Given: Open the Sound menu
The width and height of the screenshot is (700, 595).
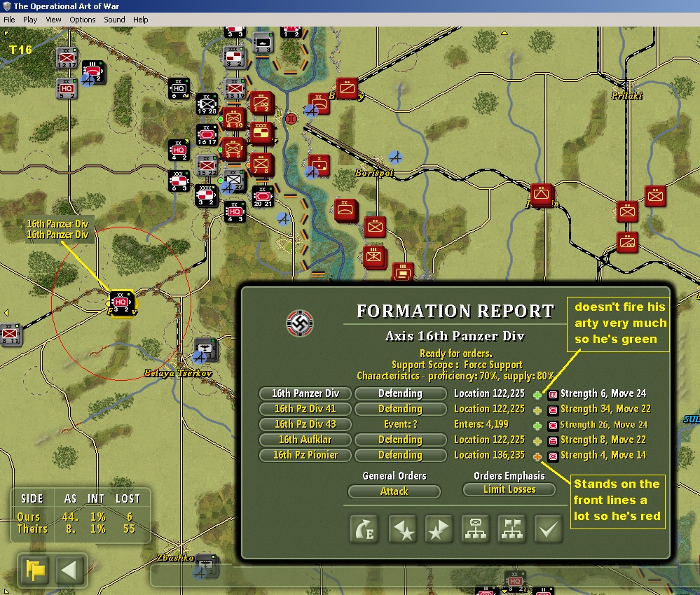Looking at the screenshot, I should pyautogui.click(x=114, y=20).
